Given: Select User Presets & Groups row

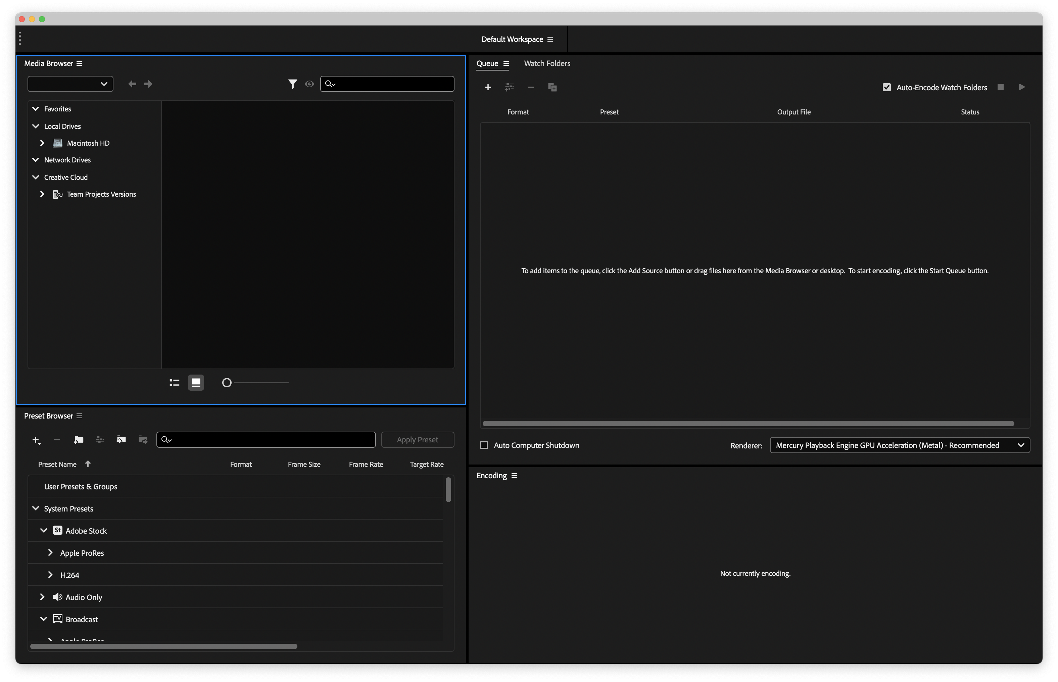Looking at the screenshot, I should click(235, 486).
